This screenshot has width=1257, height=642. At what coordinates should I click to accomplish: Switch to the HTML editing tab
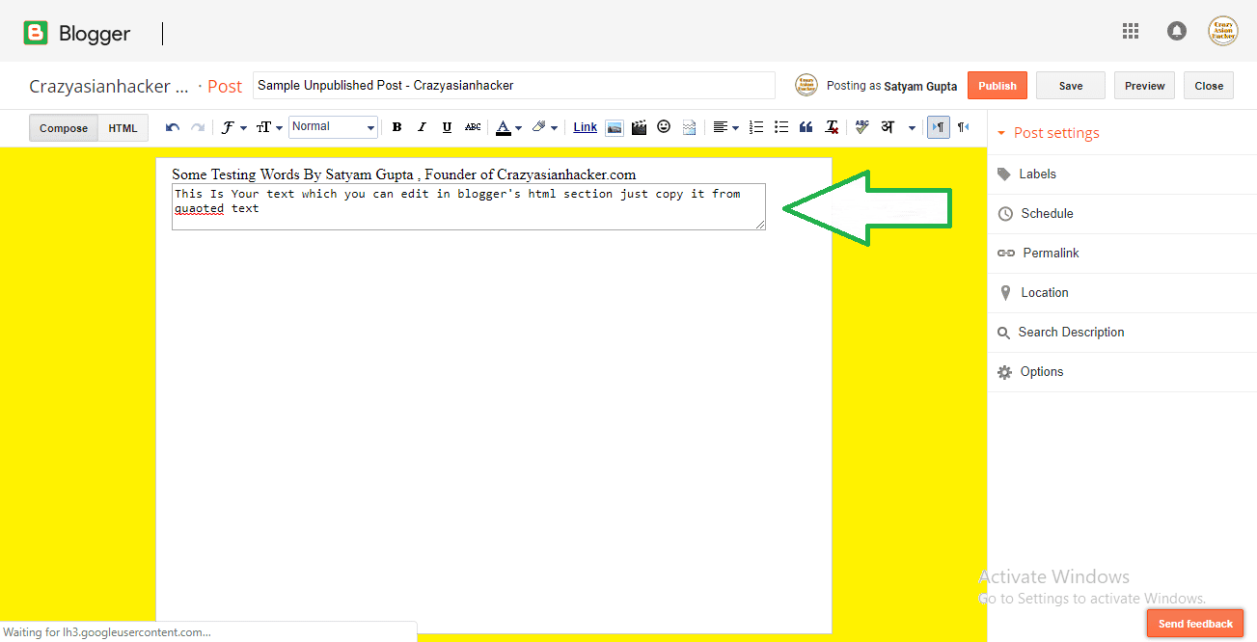(123, 126)
